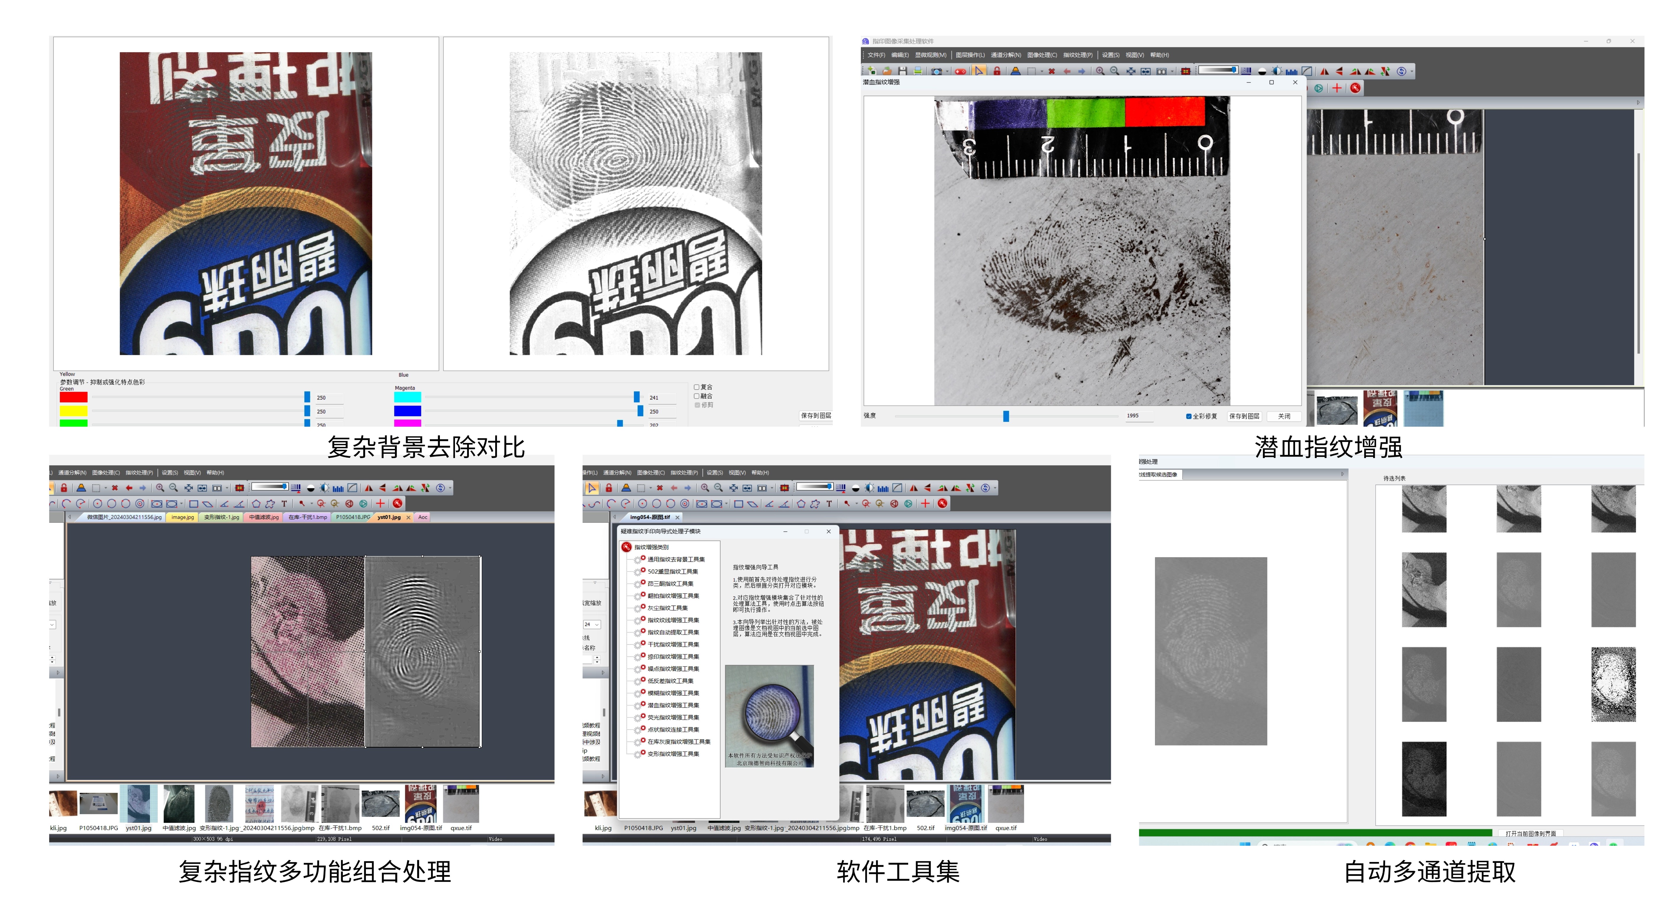Open ellipse tool dropdown arrow in 复杂指纹多功能组合处理 screenshot
The image size is (1672, 909).
tap(182, 504)
